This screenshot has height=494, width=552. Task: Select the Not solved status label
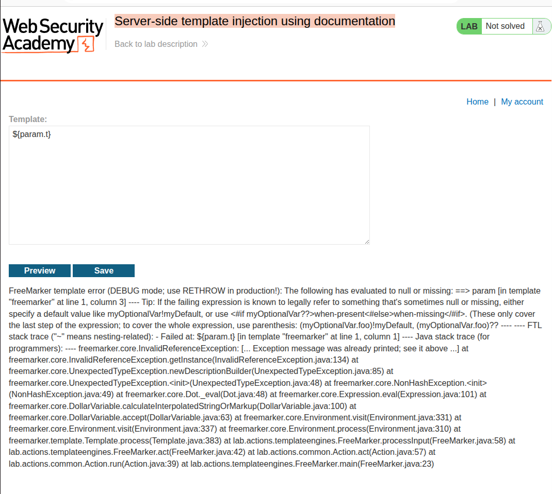pyautogui.click(x=505, y=26)
